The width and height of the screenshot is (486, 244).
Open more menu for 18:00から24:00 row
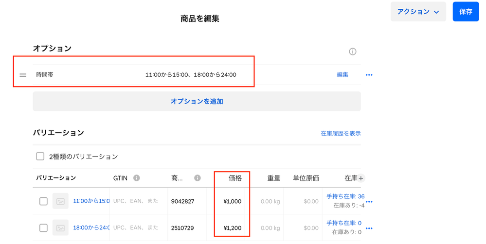369,228
